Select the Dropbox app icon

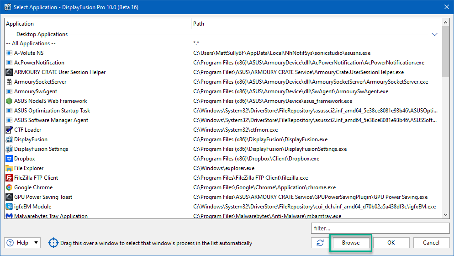[x=9, y=159]
